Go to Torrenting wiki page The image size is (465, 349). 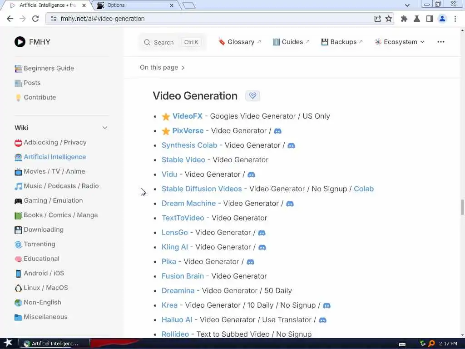click(x=35, y=244)
